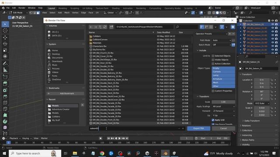Image resolution: width=280 pixels, height=157 pixels.
Task: Select the DATA (D:) volume
Action: pos(56,36)
